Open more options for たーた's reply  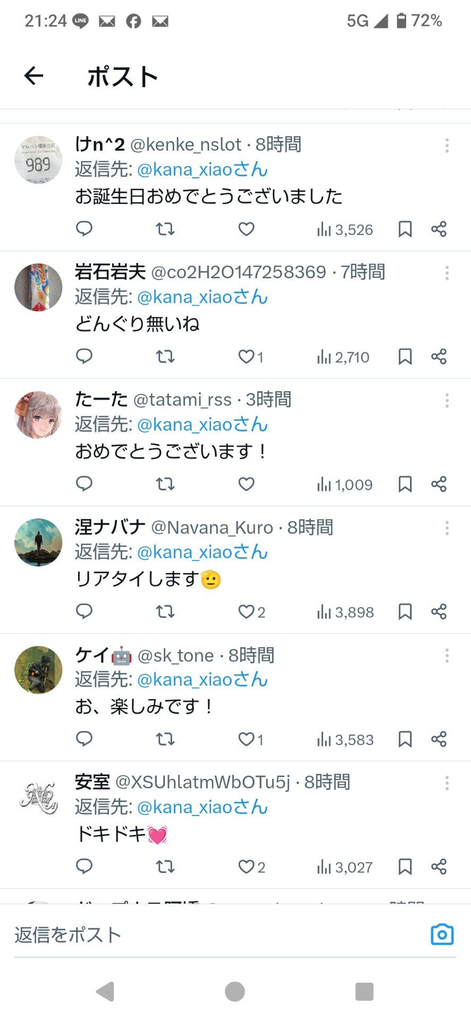pos(447,400)
